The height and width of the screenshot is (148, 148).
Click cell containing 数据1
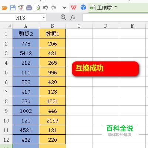click(x=52, y=34)
